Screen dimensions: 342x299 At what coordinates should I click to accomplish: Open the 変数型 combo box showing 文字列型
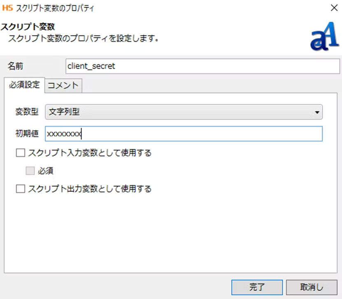[183, 112]
